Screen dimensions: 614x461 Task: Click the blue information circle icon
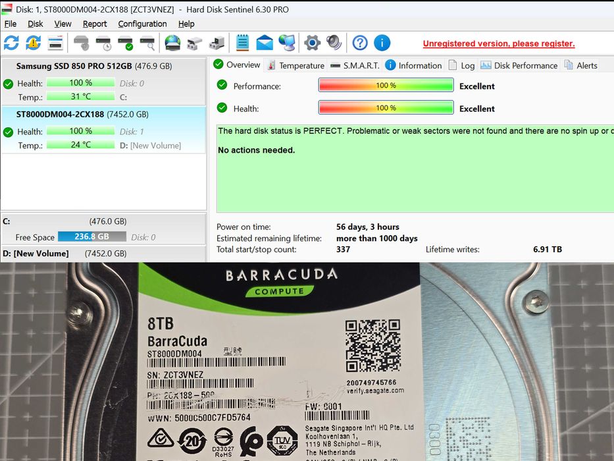click(382, 43)
